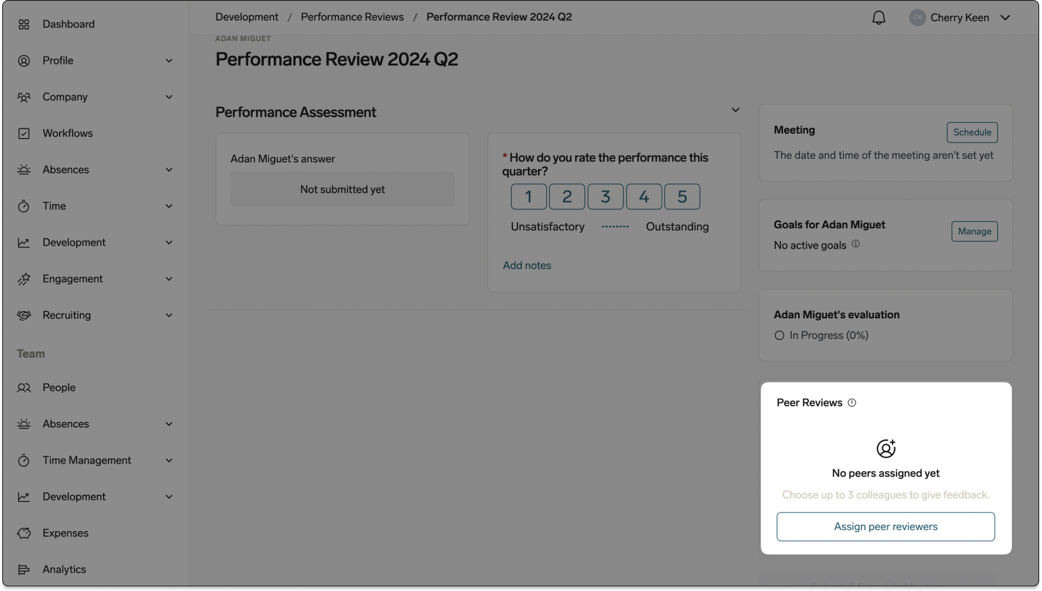The width and height of the screenshot is (1042, 591).
Task: Open the Analytics sidebar icon
Action: 23,569
